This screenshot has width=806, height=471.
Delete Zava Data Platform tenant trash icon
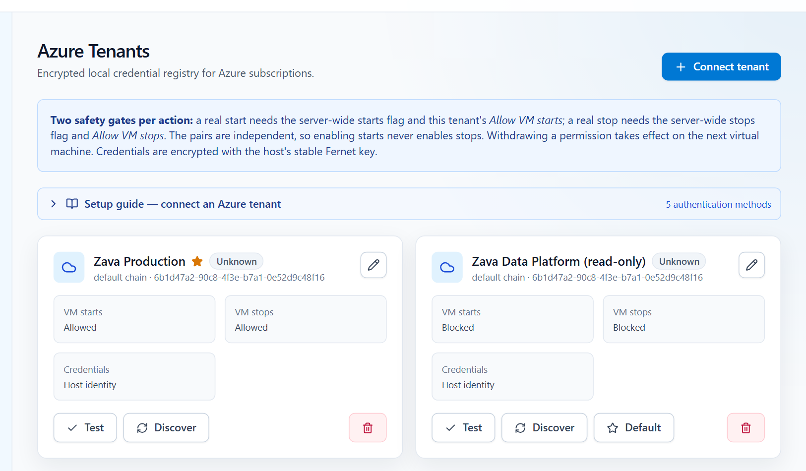[745, 427]
